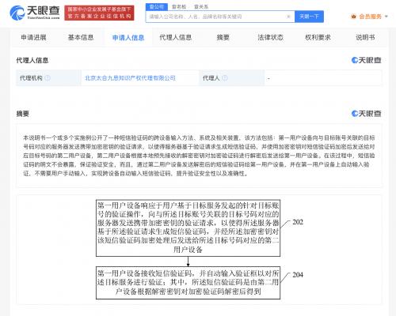Image resolution: width=396 pixels, height=316 pixels.
Task: Click the crown icon beside 会员服务
Action: click(353, 17)
